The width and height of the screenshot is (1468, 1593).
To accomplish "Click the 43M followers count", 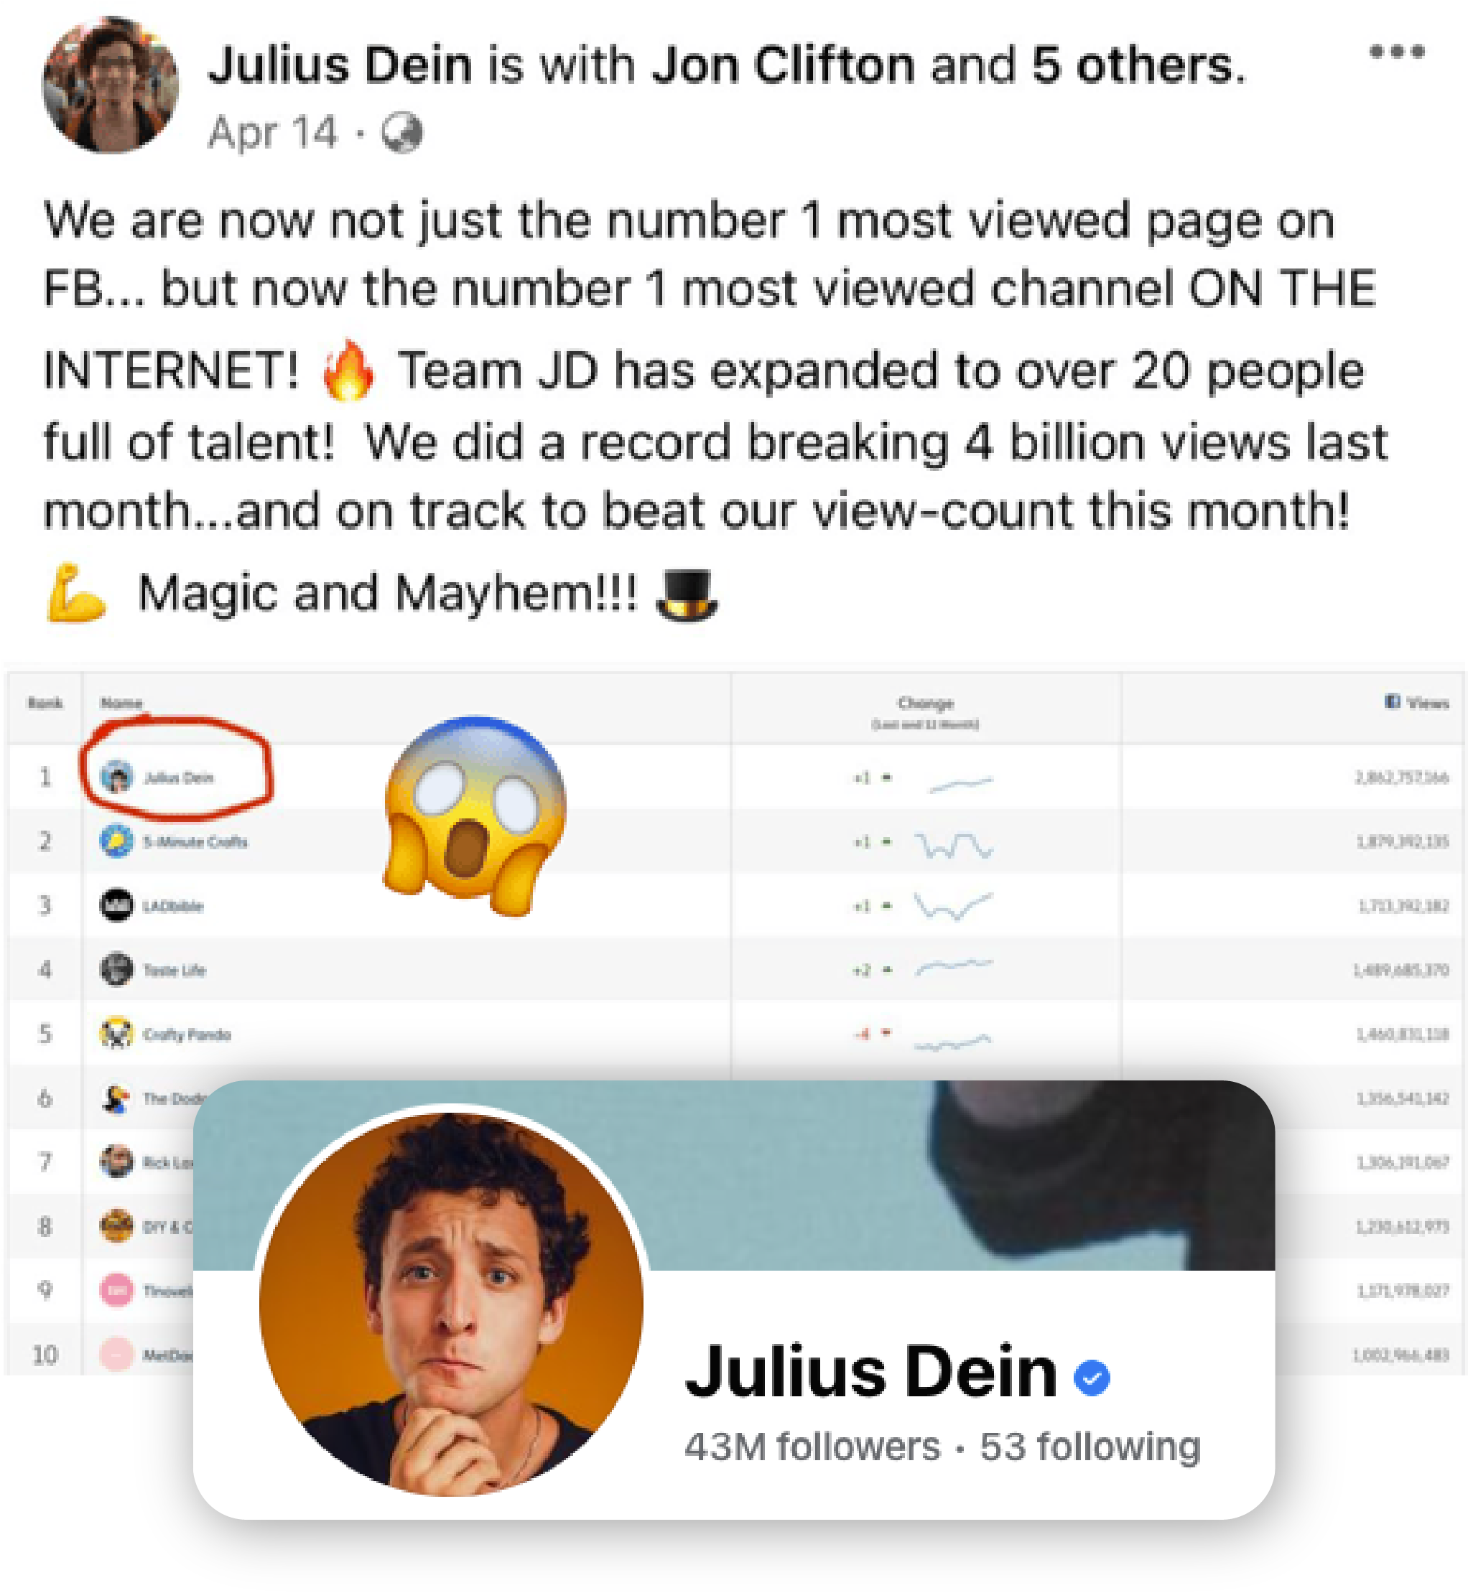I will [812, 1447].
